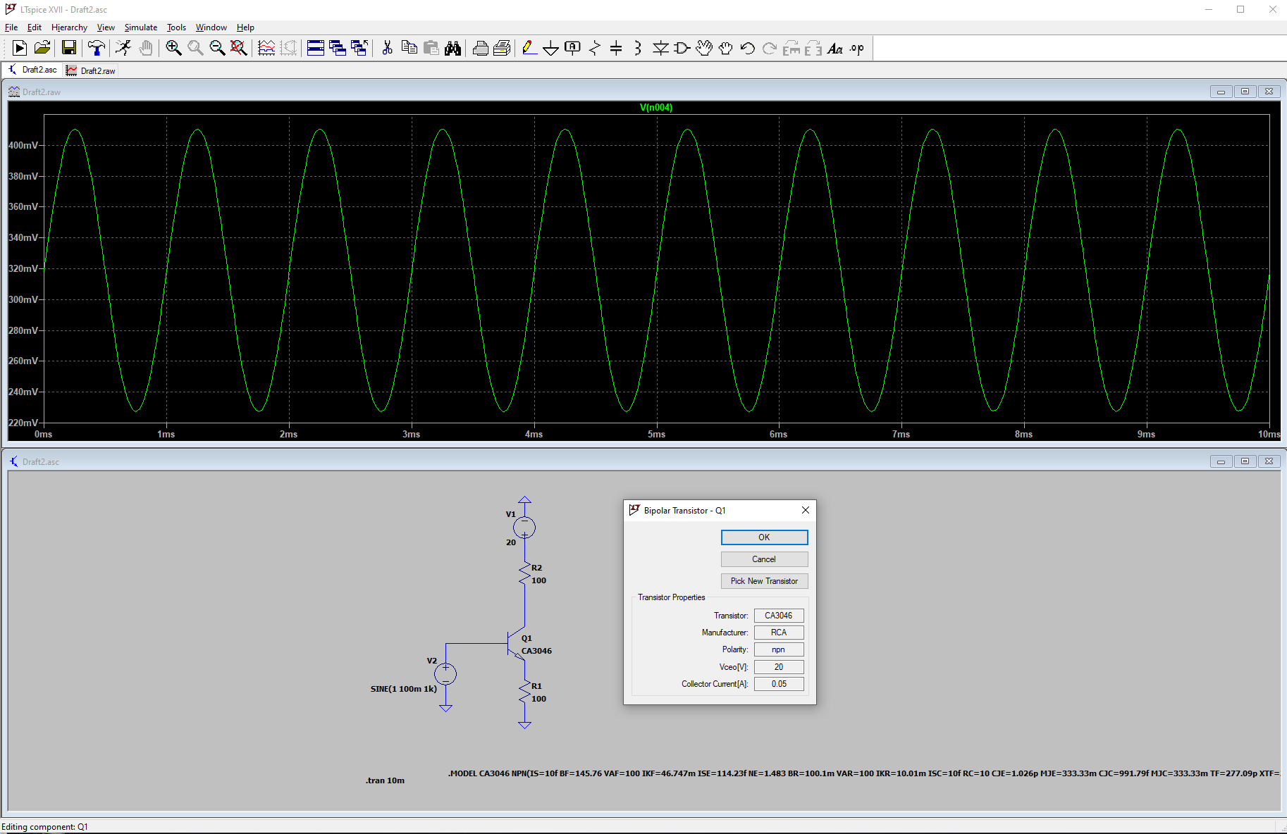The height and width of the screenshot is (834, 1287).
Task: Select the Draw Wire pencil tool
Action: click(529, 48)
